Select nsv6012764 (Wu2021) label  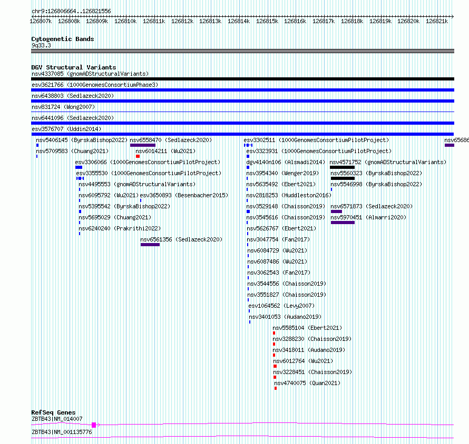(303, 361)
